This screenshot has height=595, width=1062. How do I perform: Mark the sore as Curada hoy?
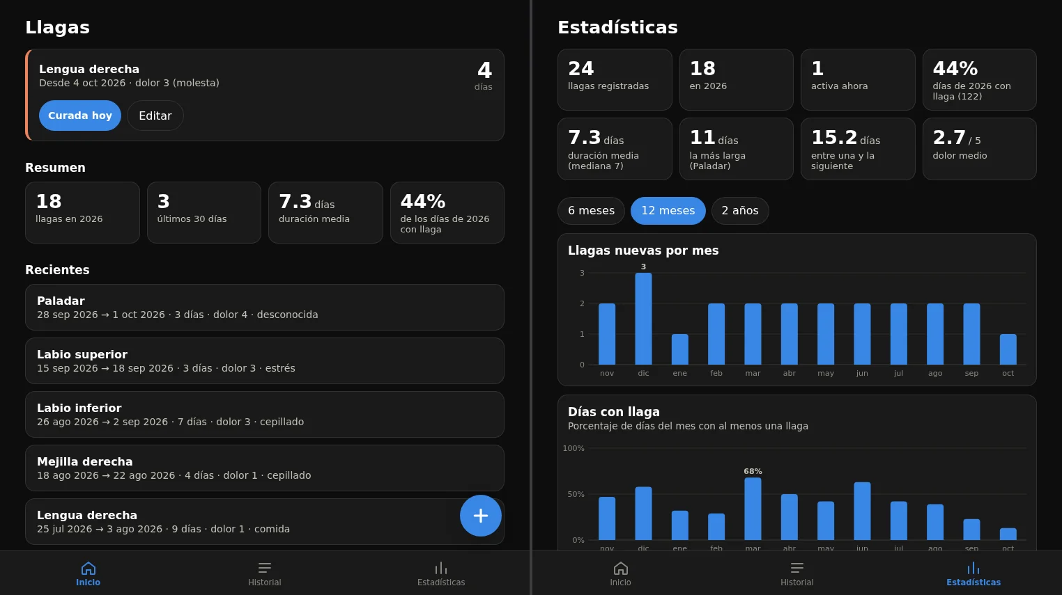coord(80,116)
